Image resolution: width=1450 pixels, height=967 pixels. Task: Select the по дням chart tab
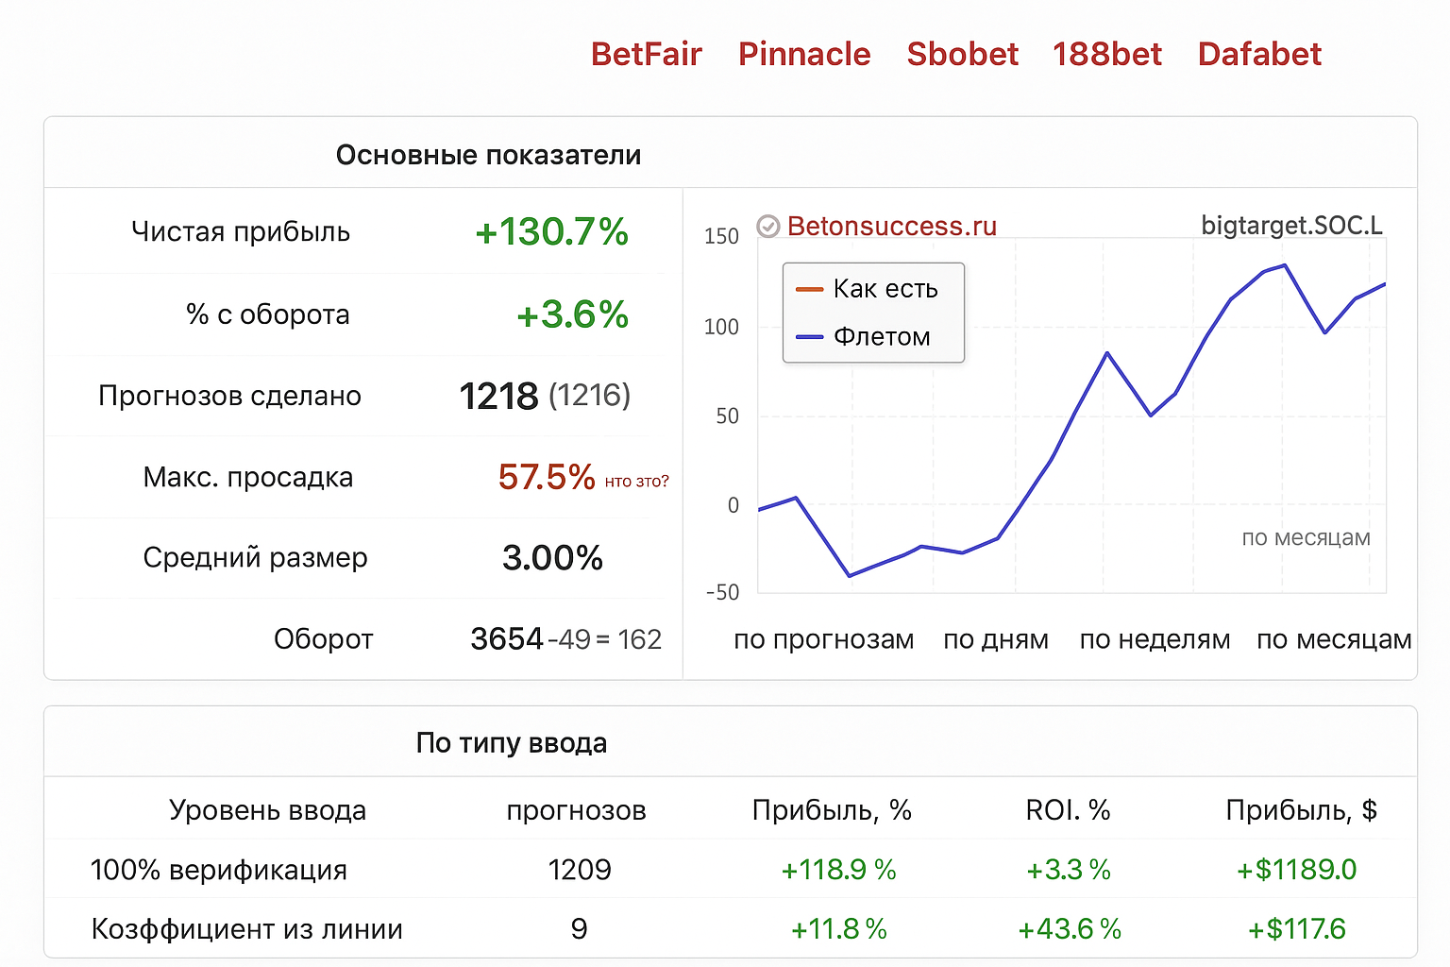coord(996,639)
